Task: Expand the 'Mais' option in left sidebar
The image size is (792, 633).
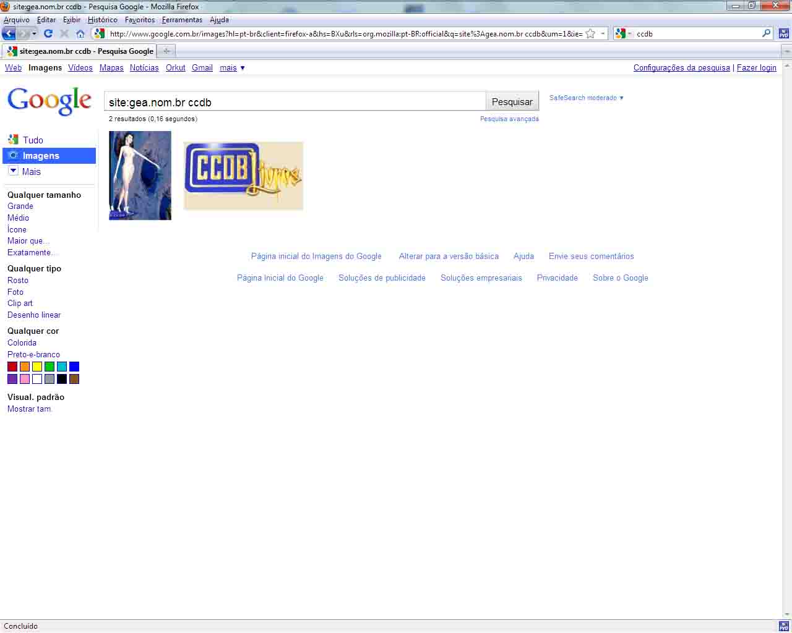Action: pyautogui.click(x=25, y=171)
